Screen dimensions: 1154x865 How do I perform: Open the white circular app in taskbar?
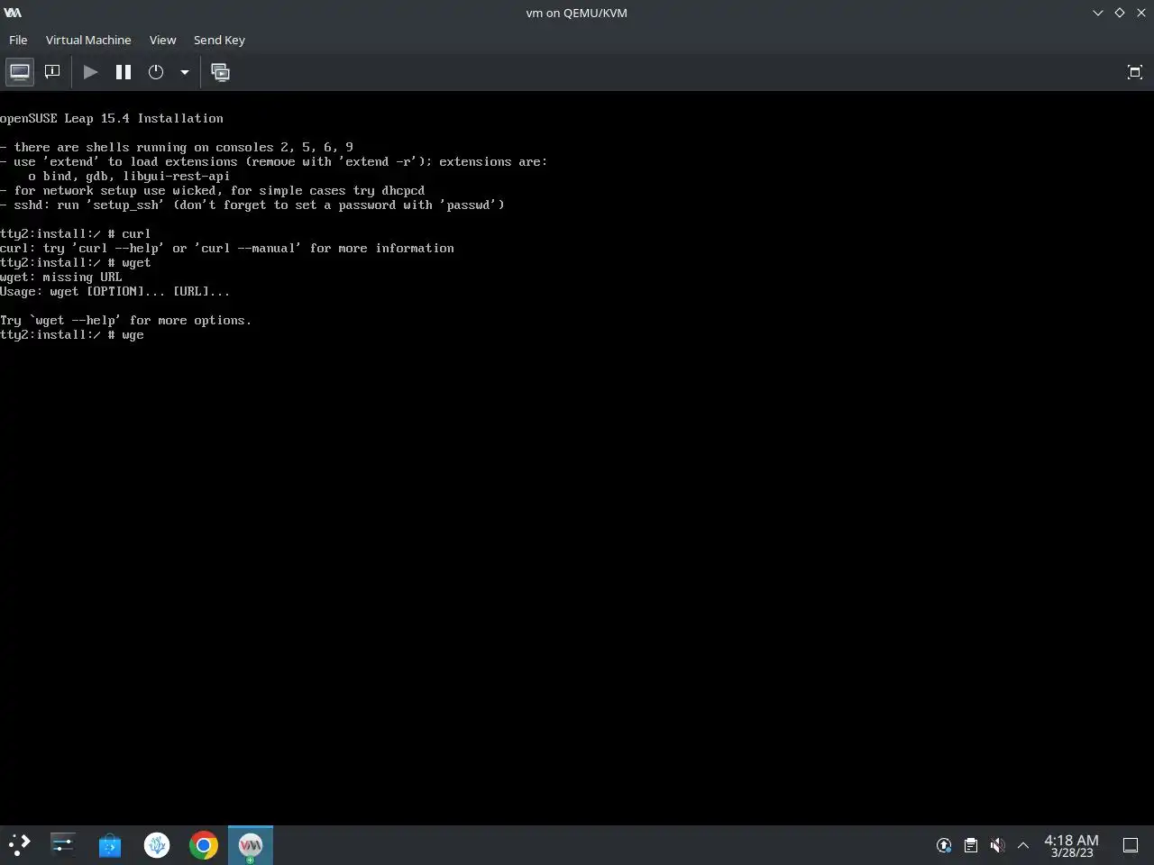157,845
